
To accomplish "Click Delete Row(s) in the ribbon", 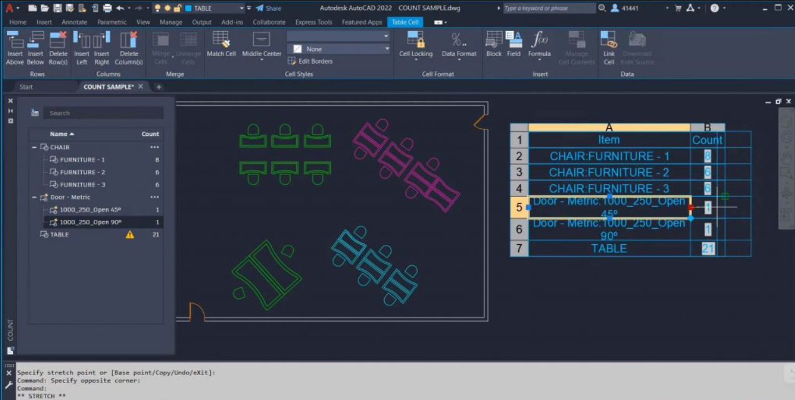I will [58, 49].
